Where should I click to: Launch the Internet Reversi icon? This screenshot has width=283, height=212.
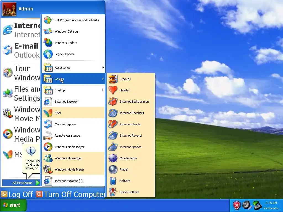pyautogui.click(x=113, y=136)
